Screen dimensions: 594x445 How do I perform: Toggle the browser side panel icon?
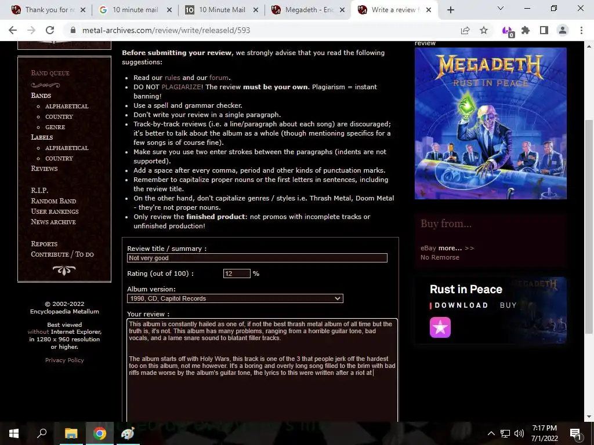[544, 30]
